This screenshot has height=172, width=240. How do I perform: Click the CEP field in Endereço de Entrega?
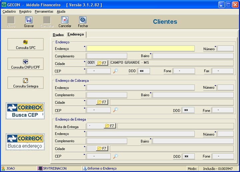pos(99,156)
